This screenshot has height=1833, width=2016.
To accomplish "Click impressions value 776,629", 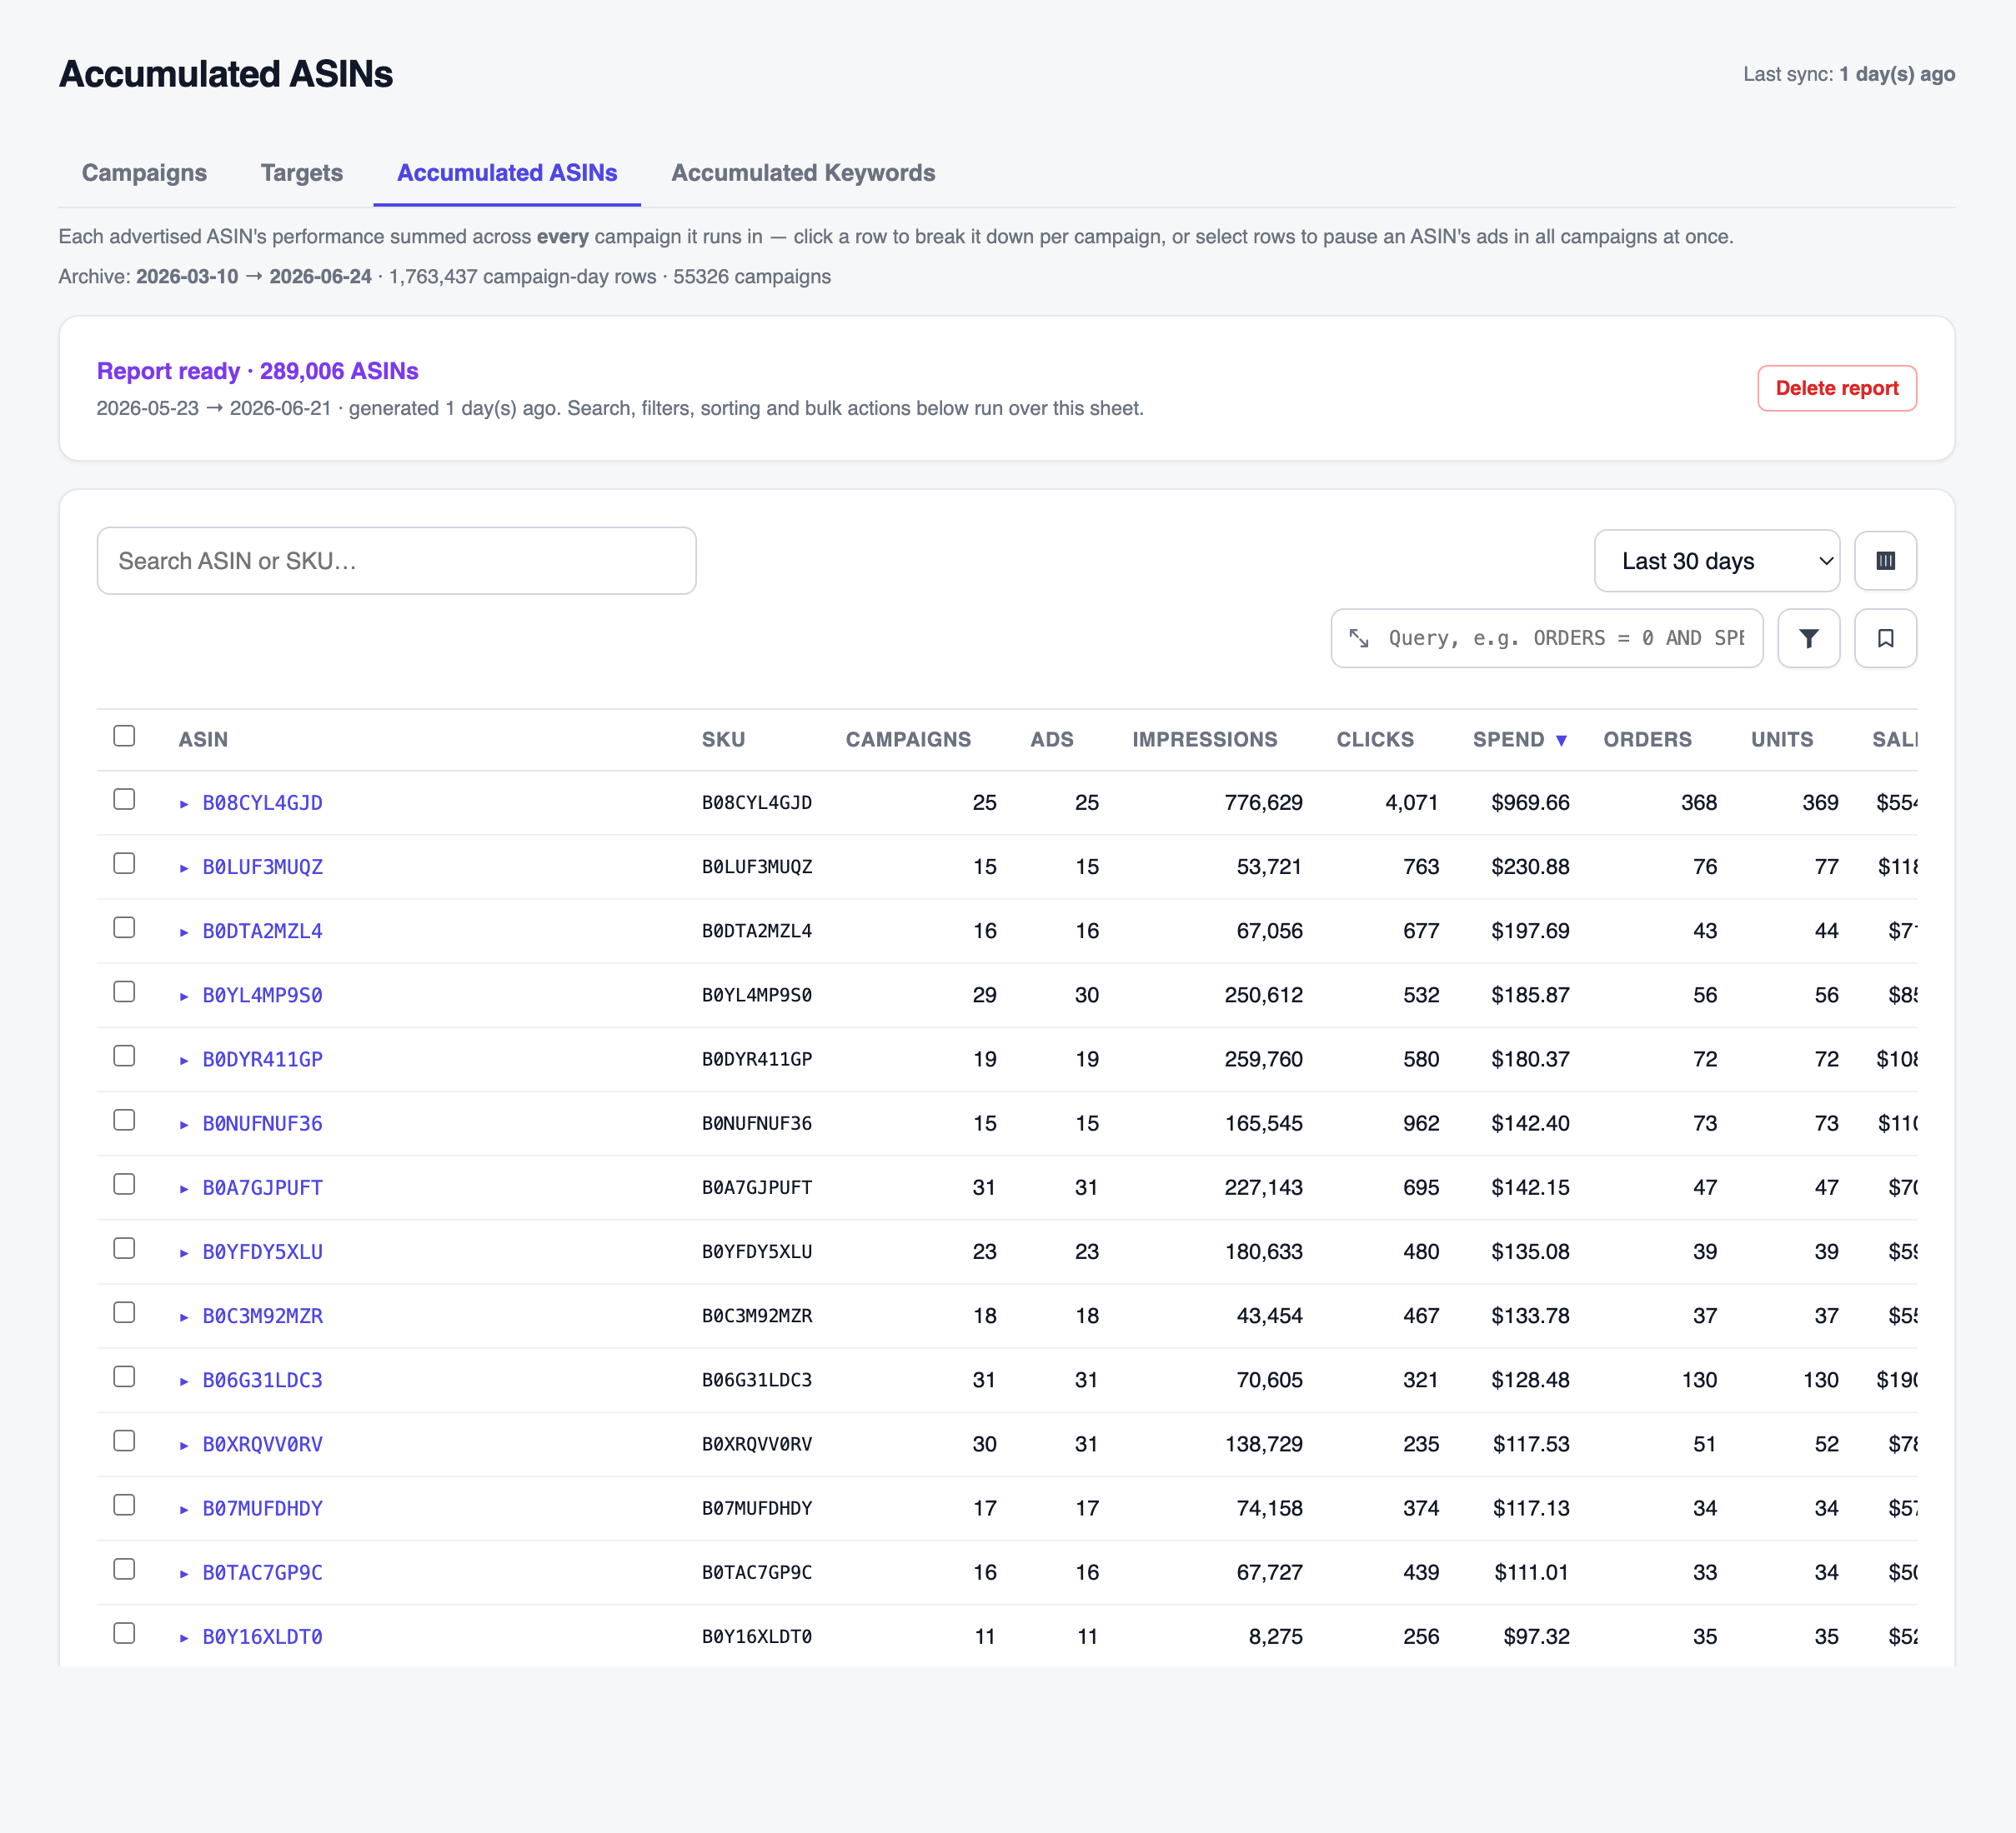I will (1263, 802).
